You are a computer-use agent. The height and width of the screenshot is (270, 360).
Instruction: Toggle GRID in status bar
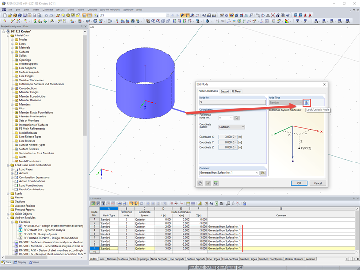coord(200,268)
